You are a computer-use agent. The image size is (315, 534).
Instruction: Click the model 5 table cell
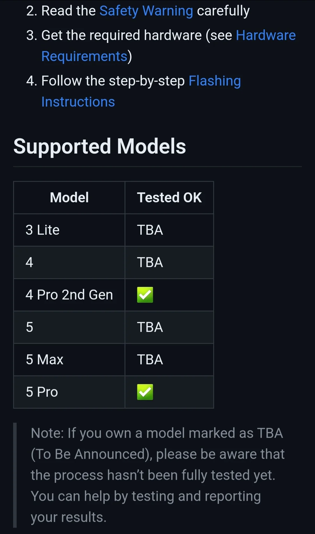pos(29,327)
